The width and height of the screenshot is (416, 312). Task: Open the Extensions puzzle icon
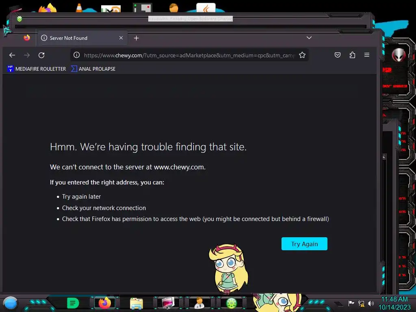point(352,55)
